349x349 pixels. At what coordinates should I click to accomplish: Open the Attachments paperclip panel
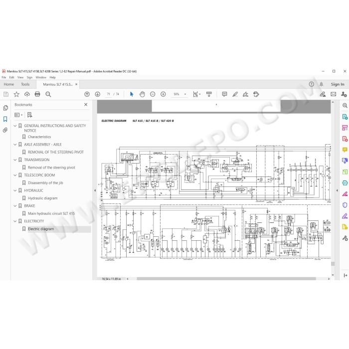[x=5, y=130]
